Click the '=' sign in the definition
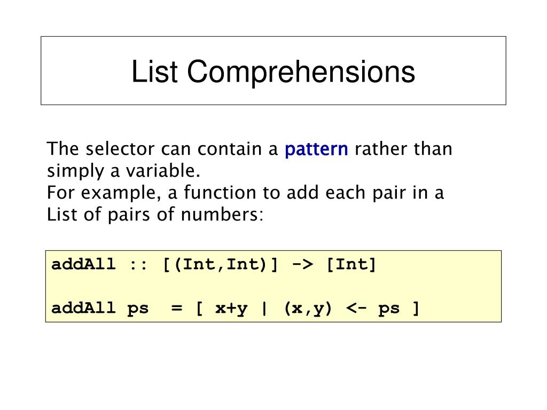Viewport: 547px width, 410px height. tap(176, 308)
